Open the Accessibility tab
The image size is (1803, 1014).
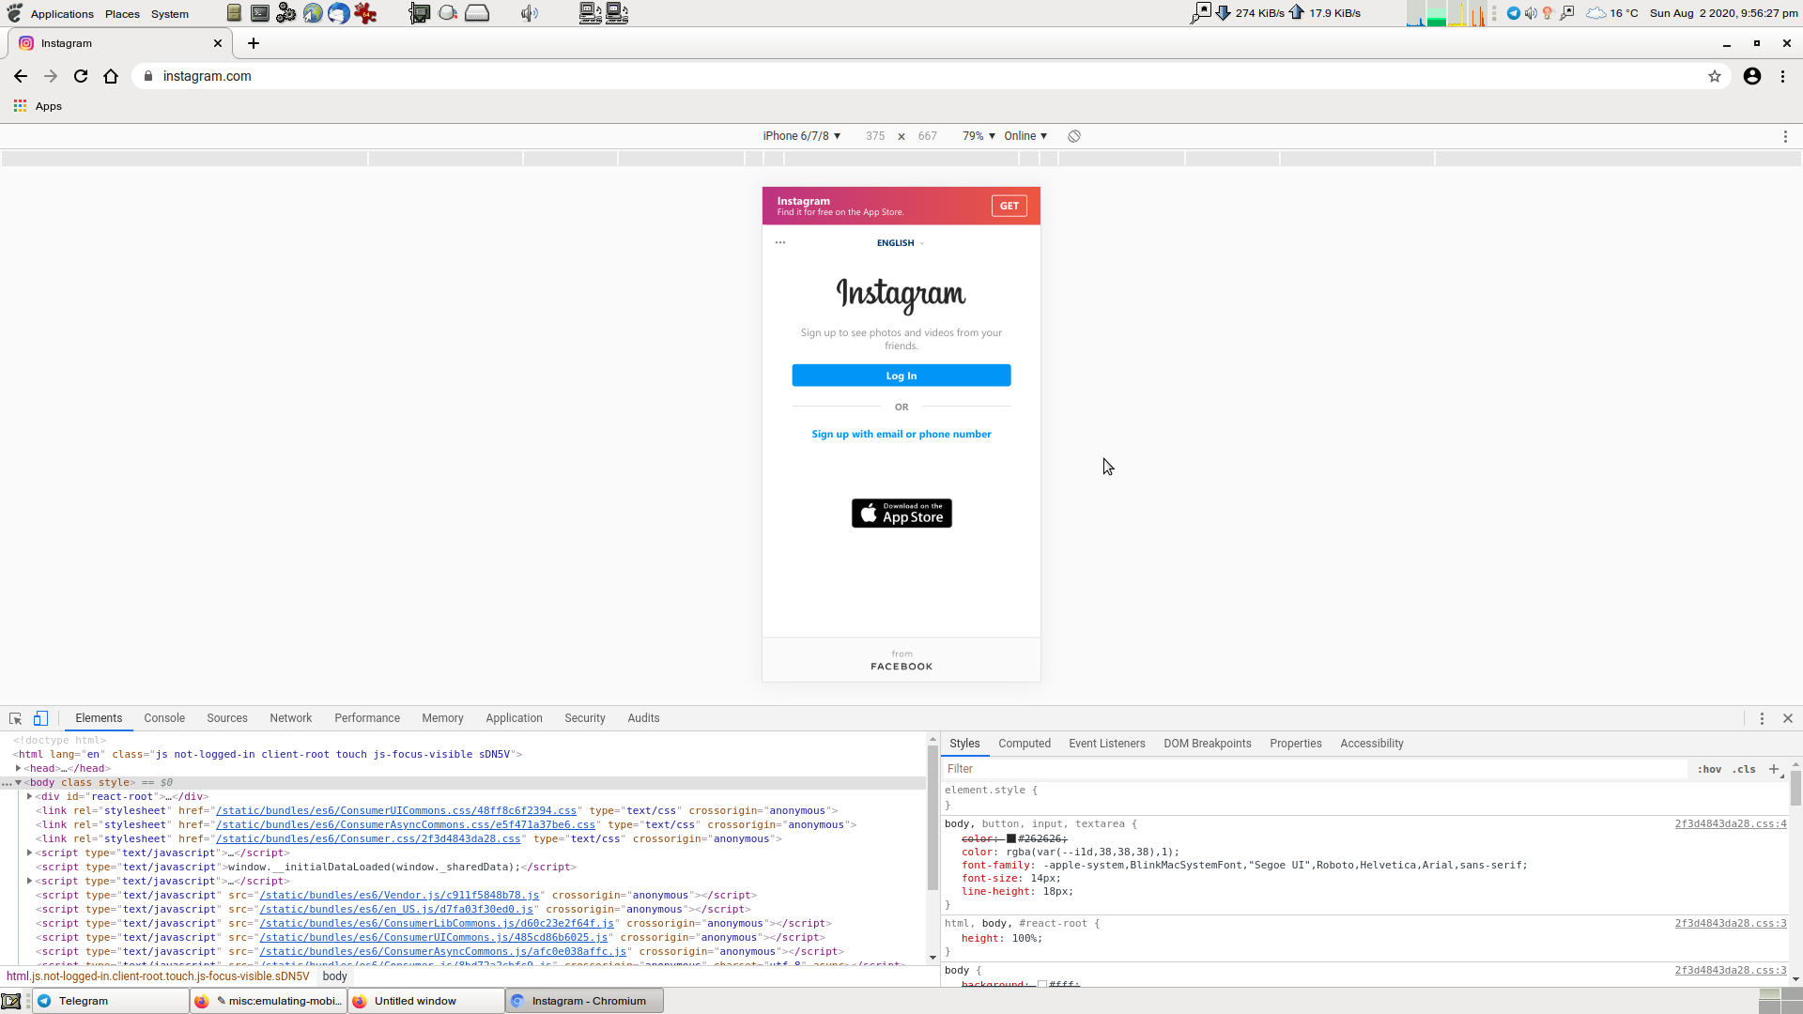click(x=1371, y=744)
